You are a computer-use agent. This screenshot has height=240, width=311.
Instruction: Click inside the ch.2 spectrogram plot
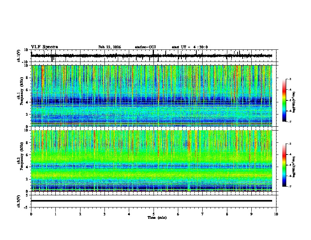point(152,161)
